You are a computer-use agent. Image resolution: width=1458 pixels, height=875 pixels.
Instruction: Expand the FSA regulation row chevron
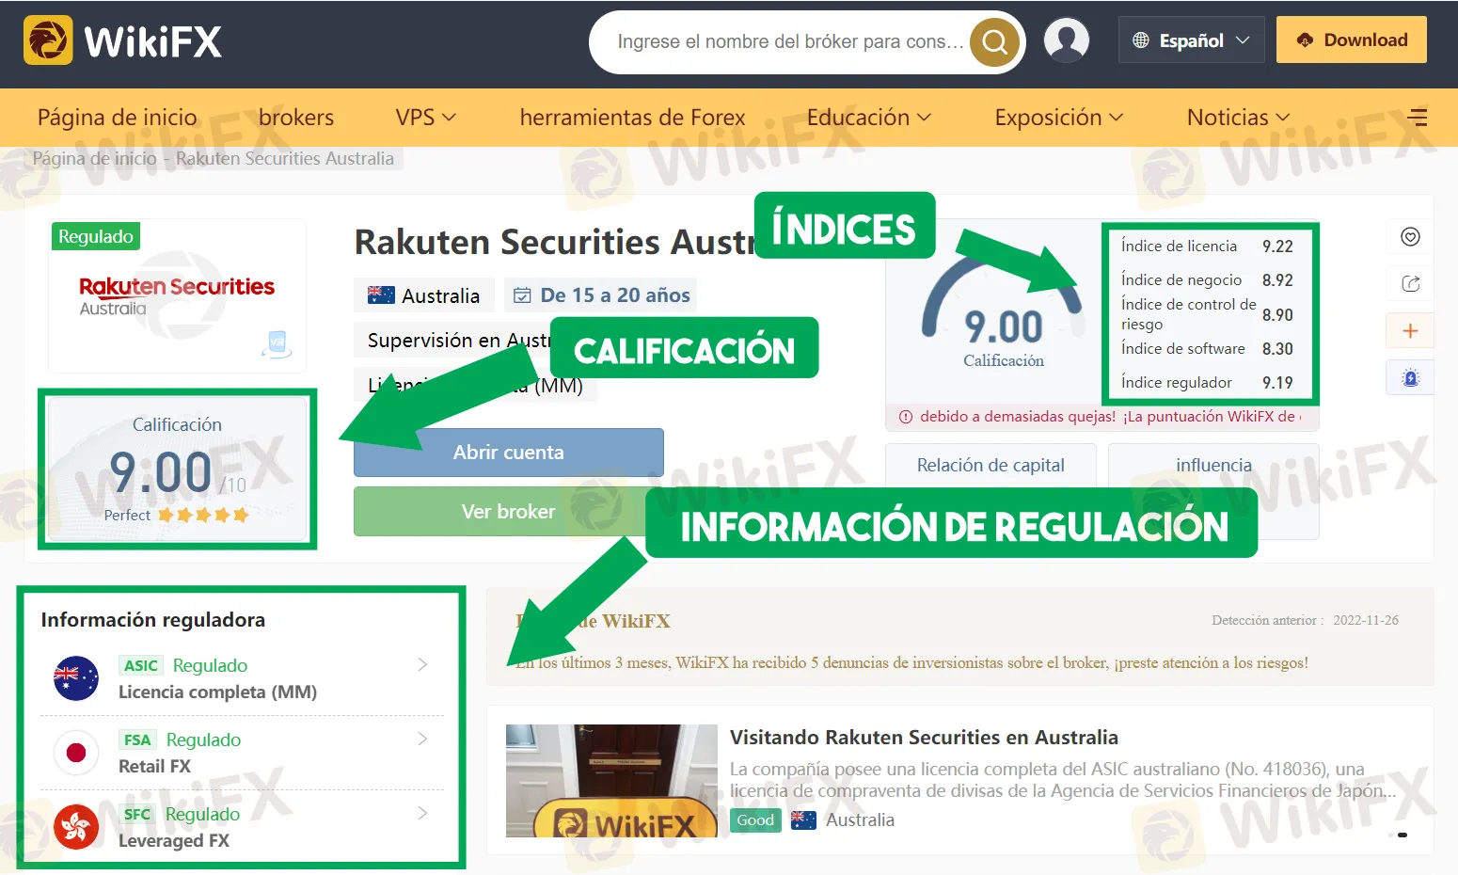pyautogui.click(x=422, y=739)
